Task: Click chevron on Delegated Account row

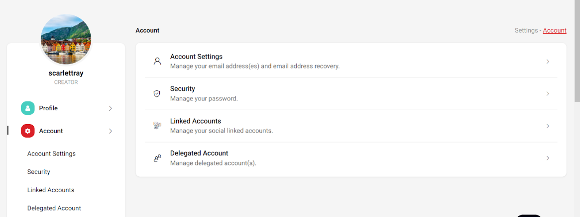Action: coord(548,158)
